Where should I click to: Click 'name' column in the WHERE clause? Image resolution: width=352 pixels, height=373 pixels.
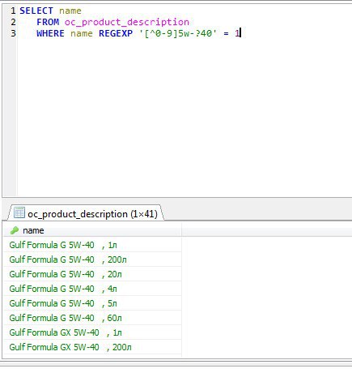click(82, 33)
